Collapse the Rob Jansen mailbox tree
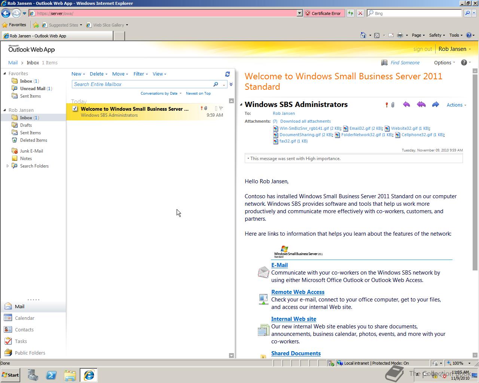 (5, 110)
